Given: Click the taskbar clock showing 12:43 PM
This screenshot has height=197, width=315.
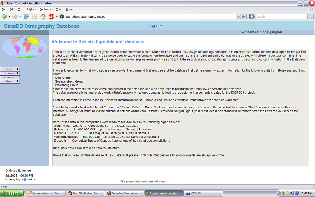Looking at the screenshot, I should [x=306, y=194].
